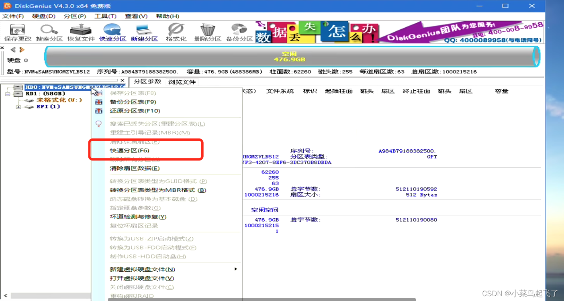Select the EFI(1) tree item
The image size is (564, 301).
(48, 107)
